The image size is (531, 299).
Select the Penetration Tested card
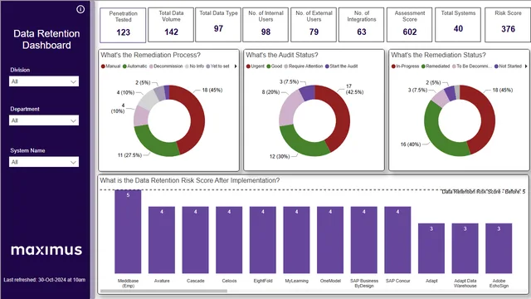click(x=123, y=26)
